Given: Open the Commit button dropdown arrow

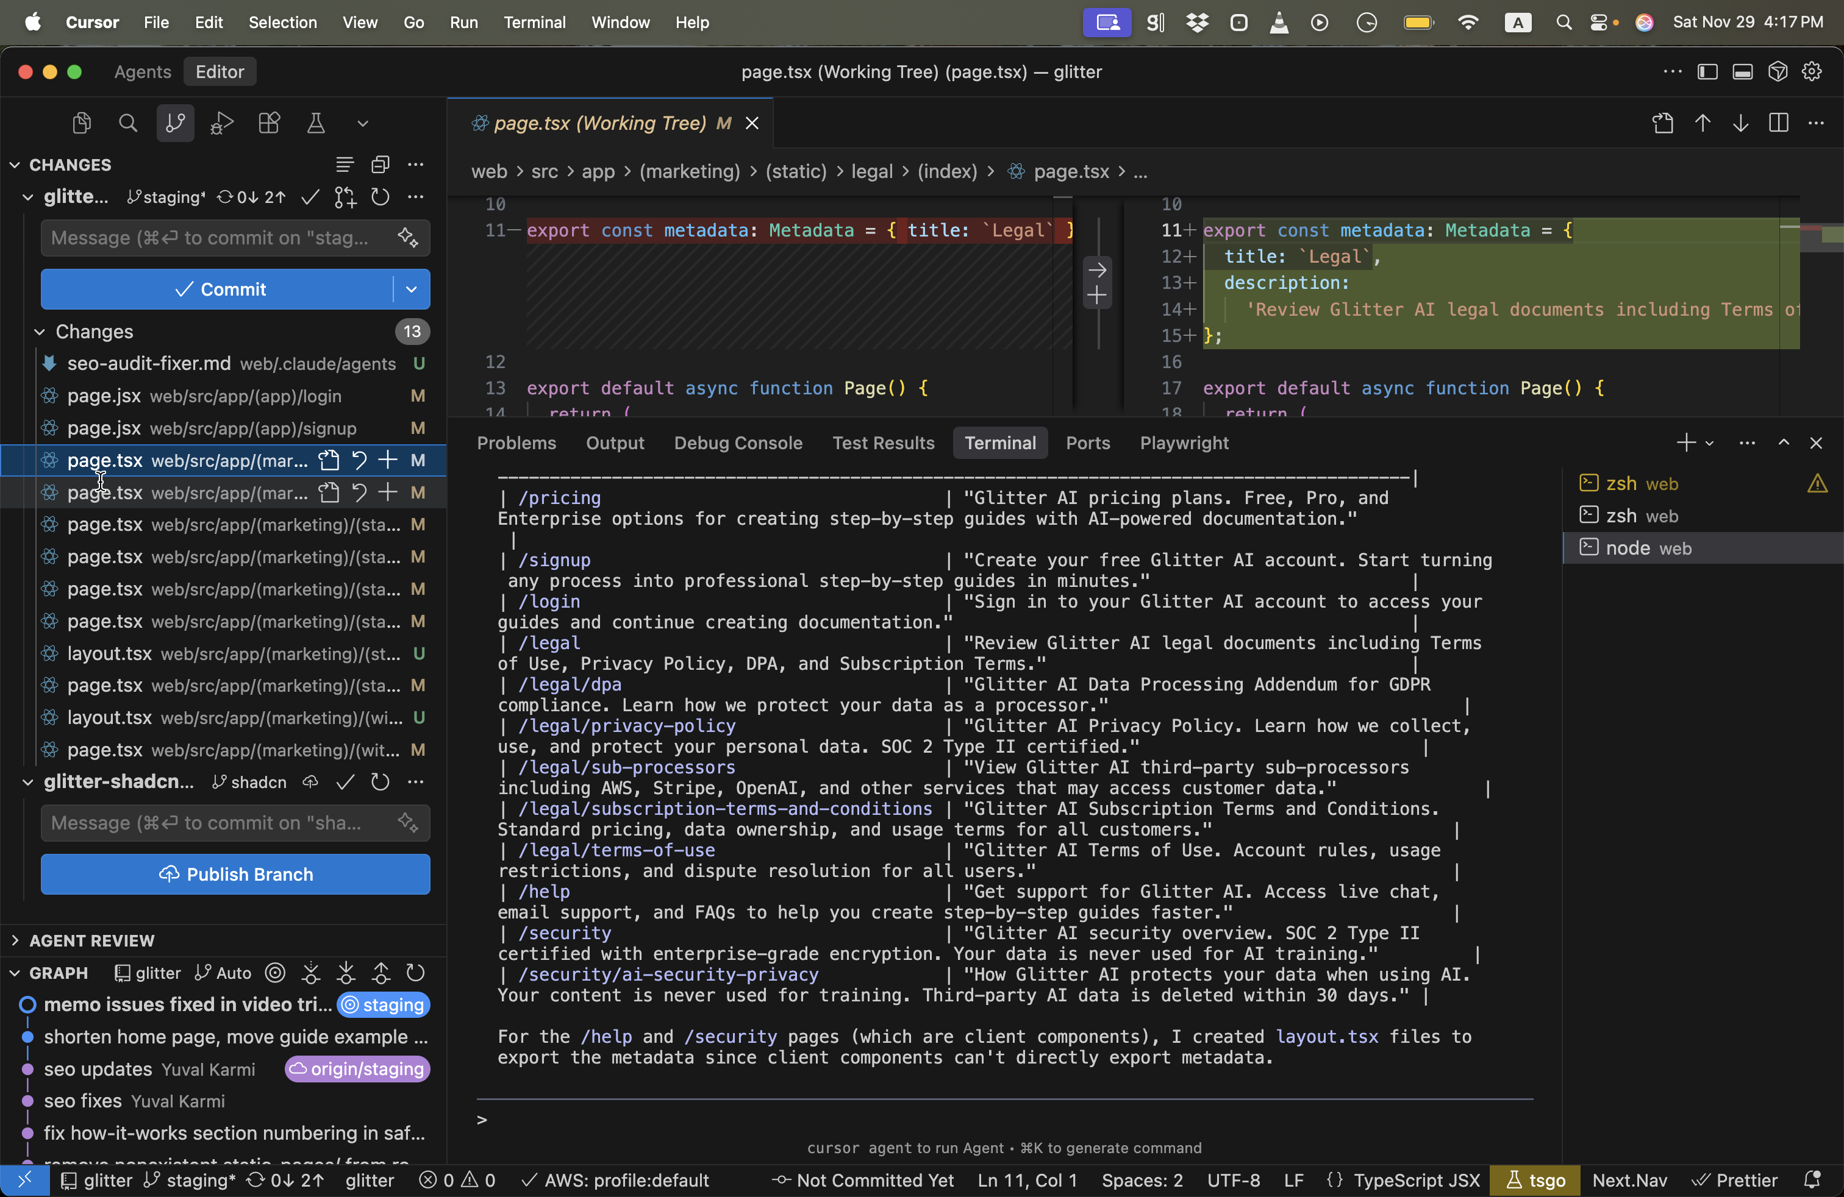Looking at the screenshot, I should pos(412,289).
